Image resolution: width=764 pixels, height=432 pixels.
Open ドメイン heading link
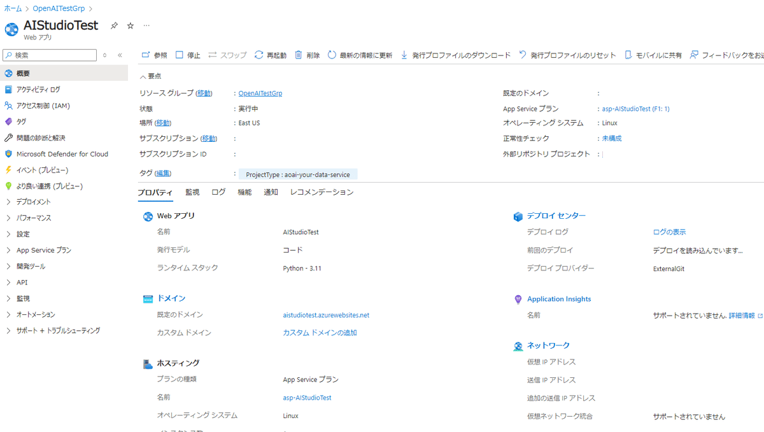coord(171,298)
